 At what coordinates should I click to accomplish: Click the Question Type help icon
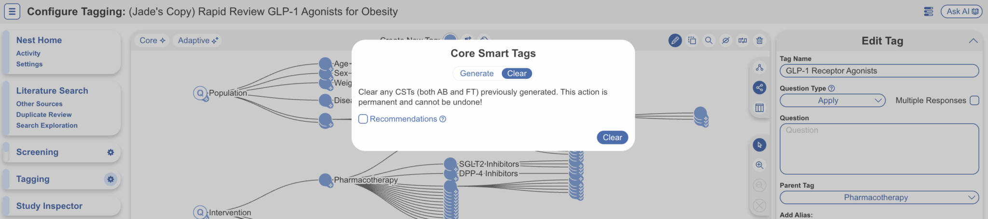(x=831, y=89)
